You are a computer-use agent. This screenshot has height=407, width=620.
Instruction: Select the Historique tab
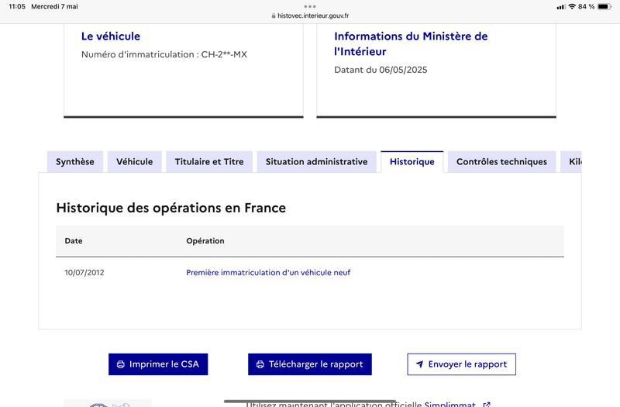(x=412, y=162)
